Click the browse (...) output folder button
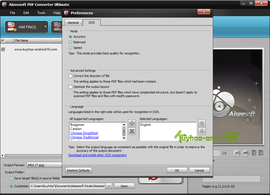This screenshot has width=270, height=195. (x=109, y=186)
